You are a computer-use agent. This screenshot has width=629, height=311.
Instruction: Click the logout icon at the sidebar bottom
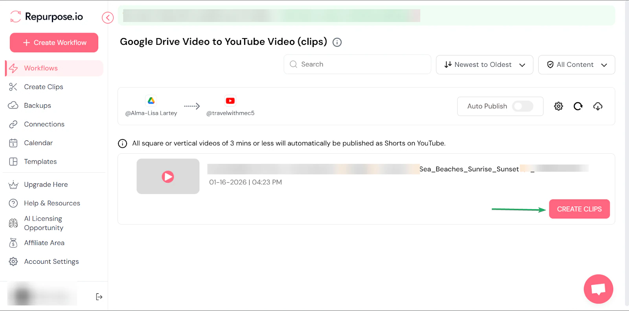(99, 297)
